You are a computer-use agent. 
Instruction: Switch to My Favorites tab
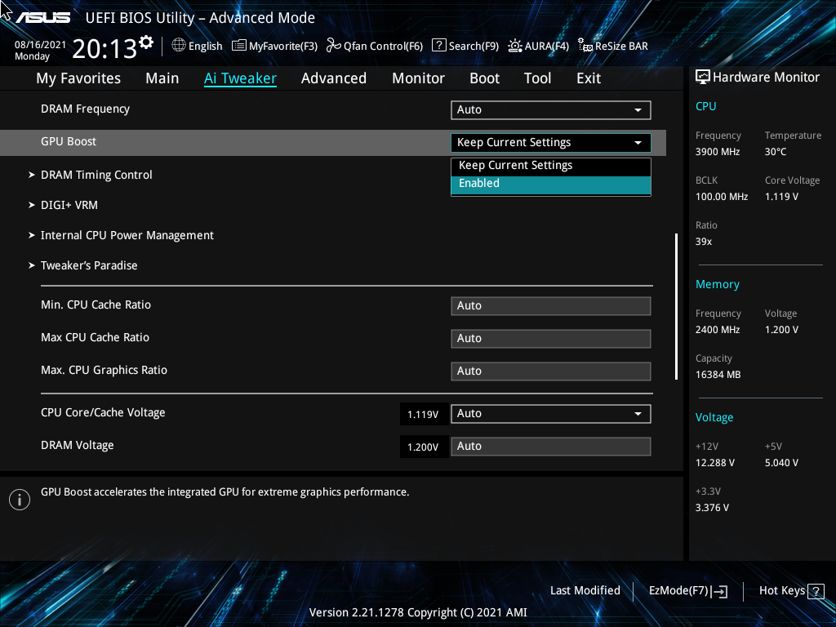(x=78, y=78)
